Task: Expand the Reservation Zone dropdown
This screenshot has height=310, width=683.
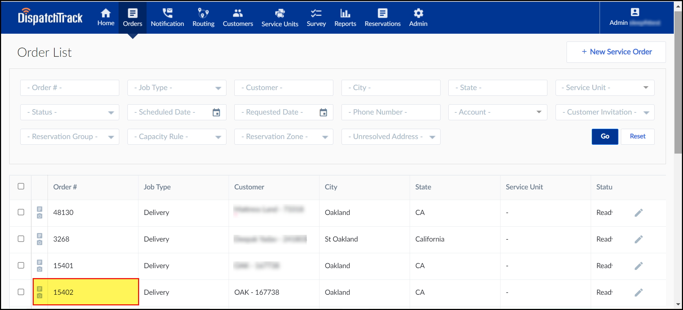Action: [284, 137]
